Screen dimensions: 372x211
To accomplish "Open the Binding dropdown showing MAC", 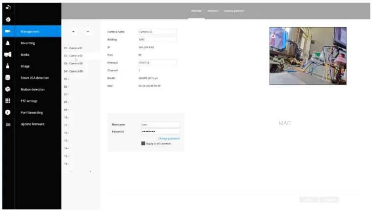I will pyautogui.click(x=157, y=39).
